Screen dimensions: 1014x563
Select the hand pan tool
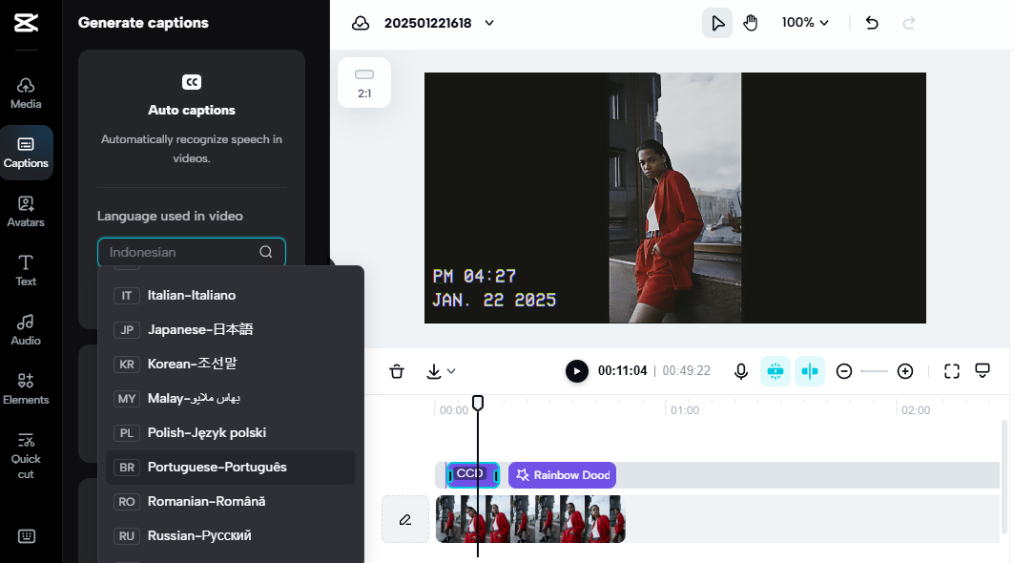point(750,23)
